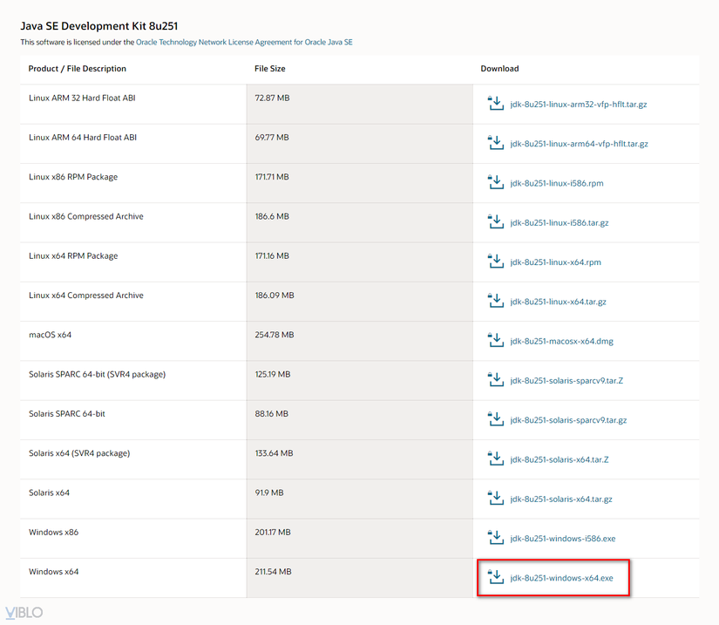
Task: Click download icon for solaris-sparcv9.tar.Z
Action: tap(495, 380)
